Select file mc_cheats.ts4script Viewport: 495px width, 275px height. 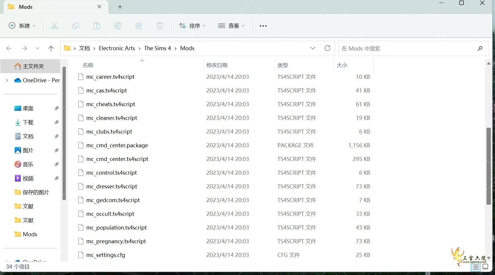click(111, 104)
